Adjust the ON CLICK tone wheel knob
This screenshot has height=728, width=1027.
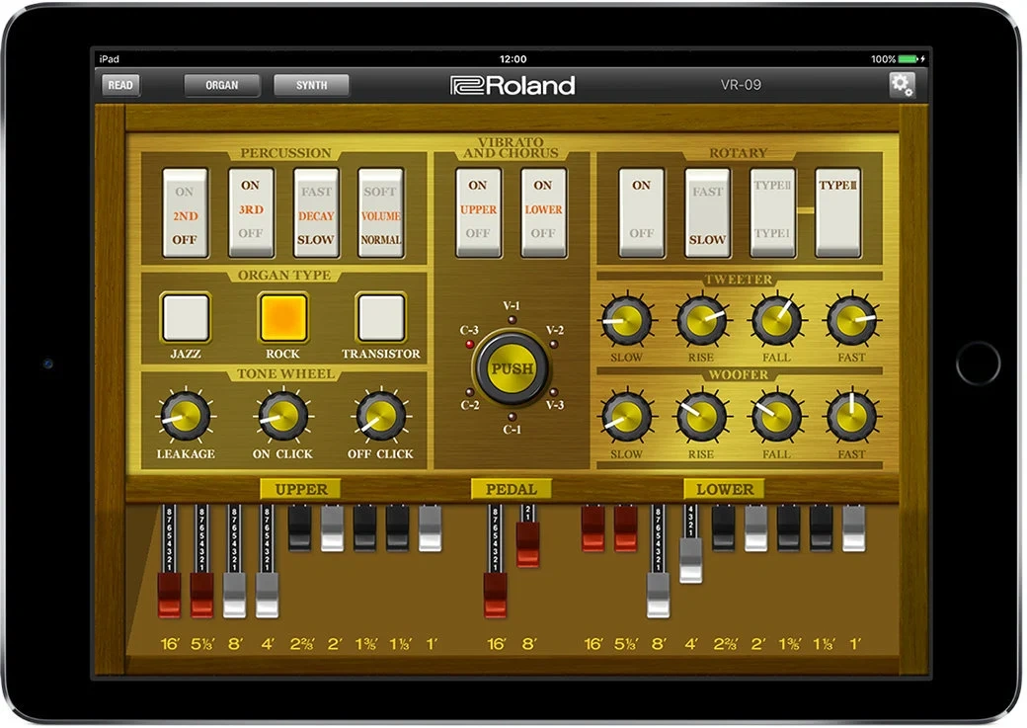(283, 418)
